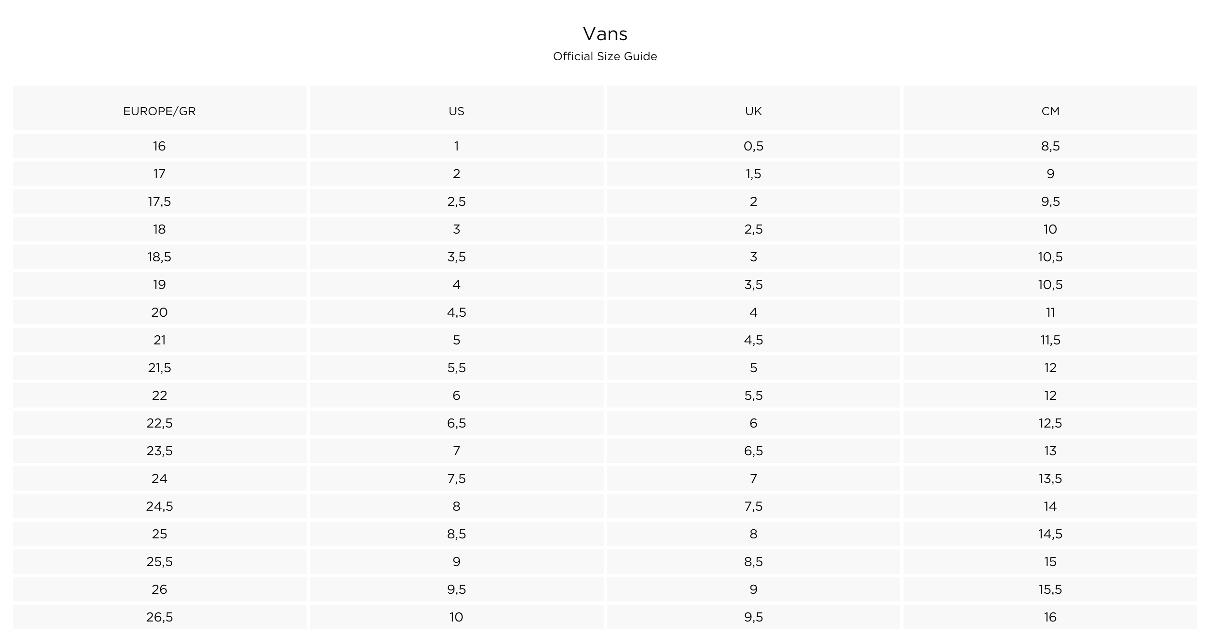Select the EUROPE/GR column header
Image resolution: width=1213 pixels, height=632 pixels.
point(160,108)
